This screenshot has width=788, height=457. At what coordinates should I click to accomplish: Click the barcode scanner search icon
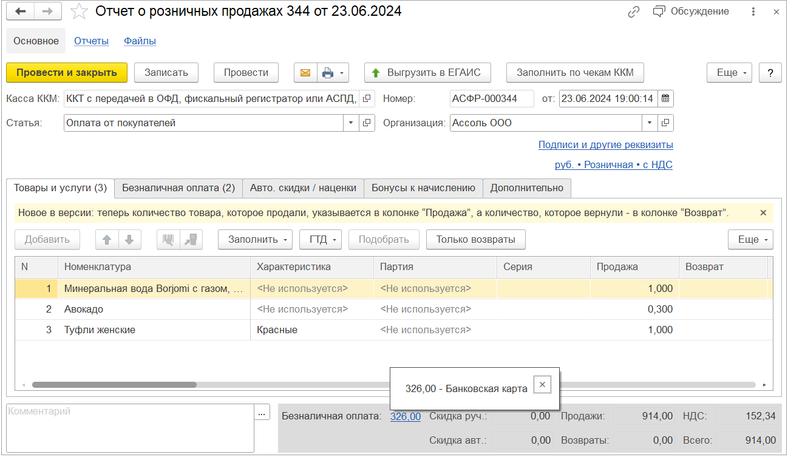pyautogui.click(x=168, y=240)
